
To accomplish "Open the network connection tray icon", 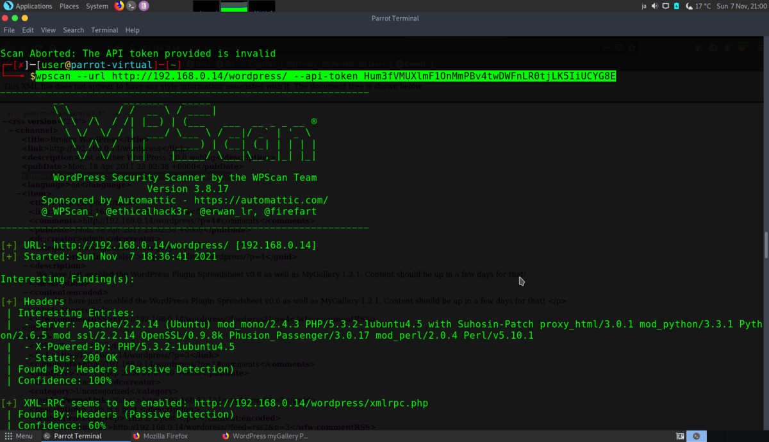I will (x=665, y=6).
